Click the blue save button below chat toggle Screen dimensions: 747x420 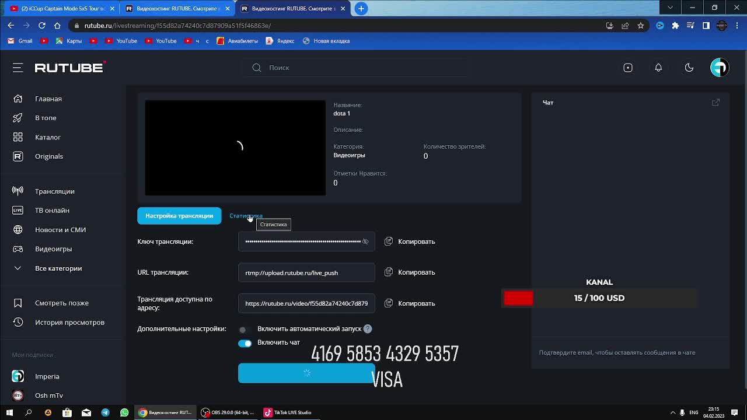pyautogui.click(x=306, y=373)
